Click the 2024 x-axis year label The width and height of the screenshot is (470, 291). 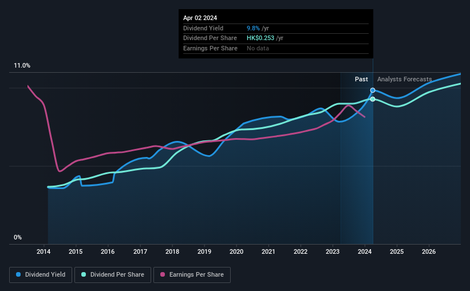365,251
